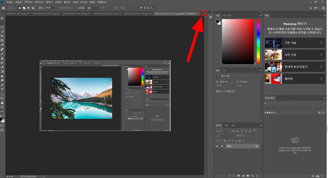The image size is (328, 178).
Task: Select the Move tool
Action: (2, 18)
